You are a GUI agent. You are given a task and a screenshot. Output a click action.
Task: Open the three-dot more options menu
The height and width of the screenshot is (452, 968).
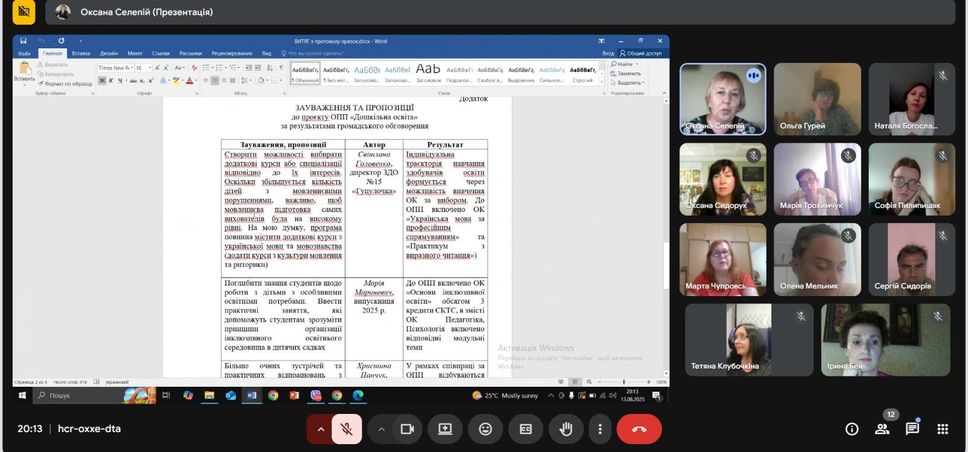[600, 429]
